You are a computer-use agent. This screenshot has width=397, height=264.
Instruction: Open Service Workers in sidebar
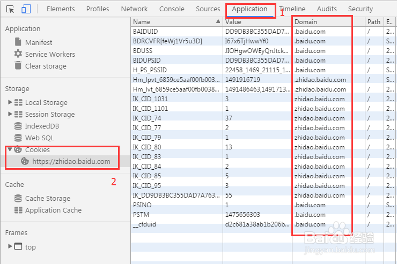[x=50, y=54]
